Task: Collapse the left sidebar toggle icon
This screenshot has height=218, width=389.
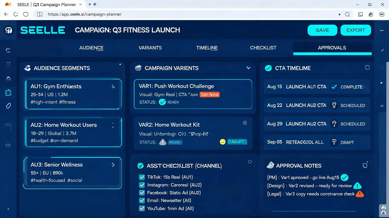Action: [8, 50]
